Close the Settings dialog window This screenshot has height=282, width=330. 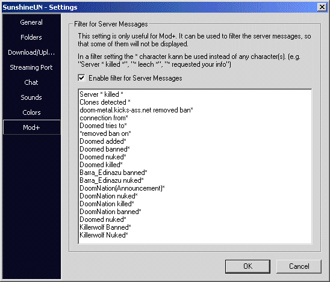click(x=322, y=7)
